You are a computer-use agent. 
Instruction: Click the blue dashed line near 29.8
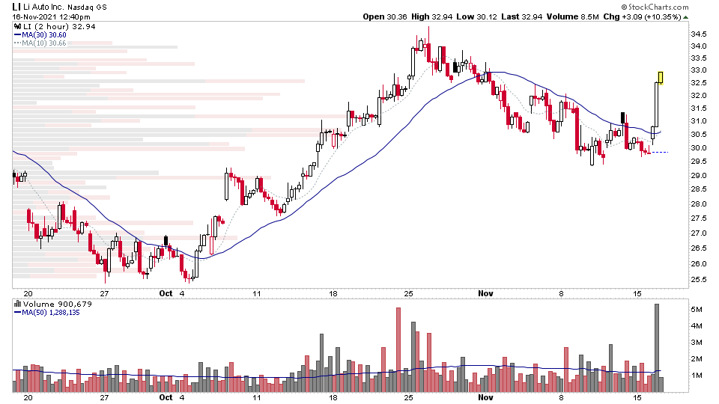click(660, 152)
